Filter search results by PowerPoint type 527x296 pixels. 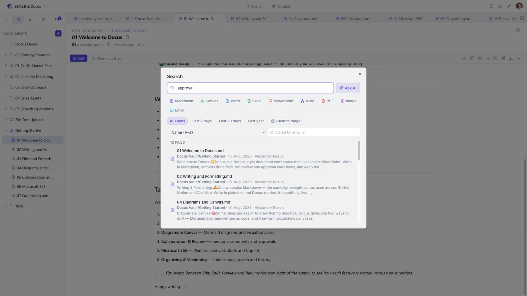[x=281, y=101]
